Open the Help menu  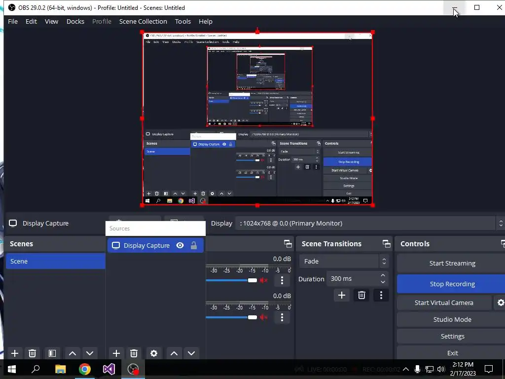(206, 22)
